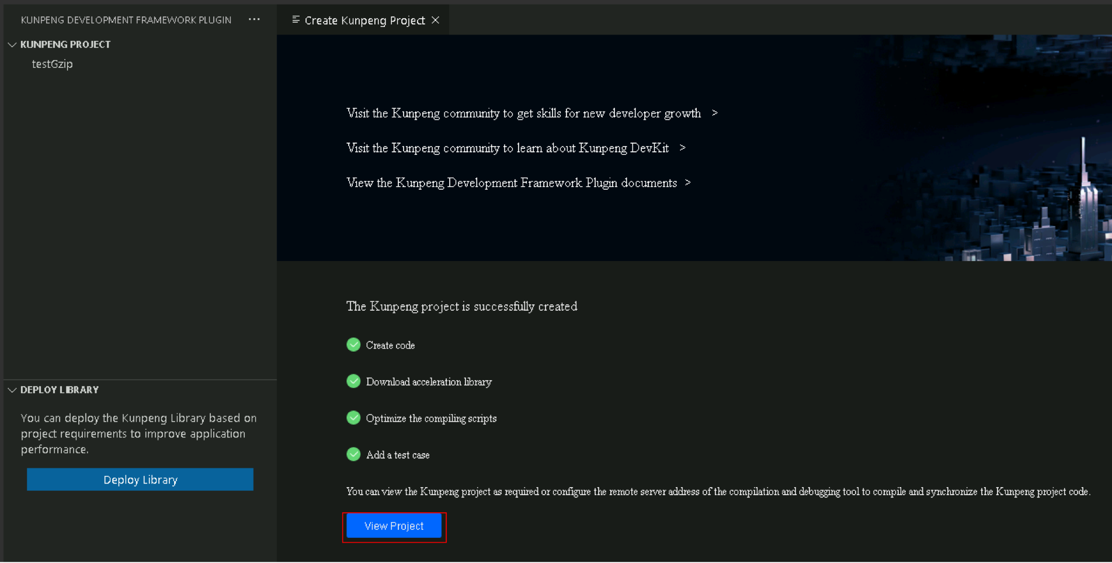Open the Kunpeng DevKit community link

(507, 148)
